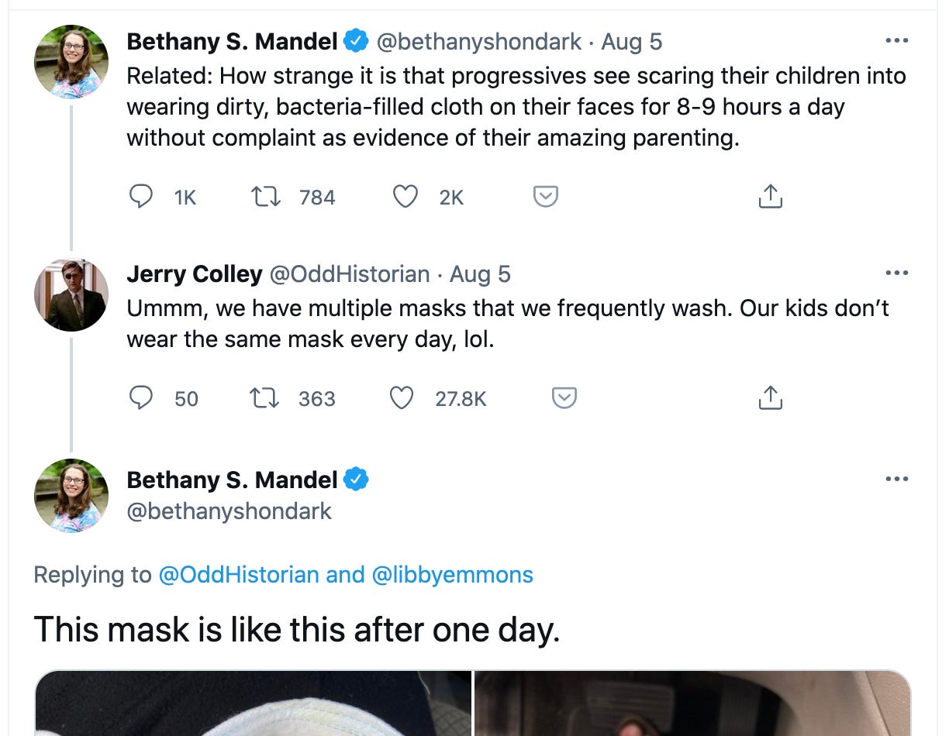Open @libbyemmons profile link
Image resolution: width=949 pixels, height=736 pixels.
453,574
